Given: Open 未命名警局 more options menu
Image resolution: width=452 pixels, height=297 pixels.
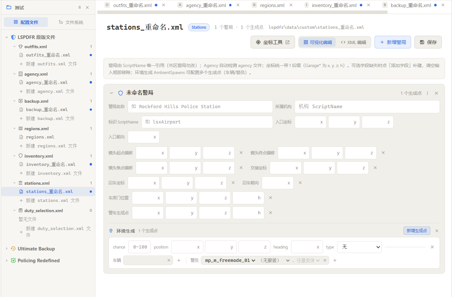Looking at the screenshot, I should (x=427, y=93).
